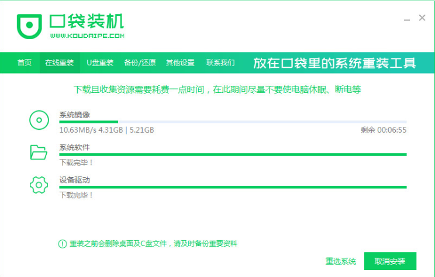This screenshot has width=435, height=277.
Task: Click the 口袋装机 title text
Action: pos(87,21)
